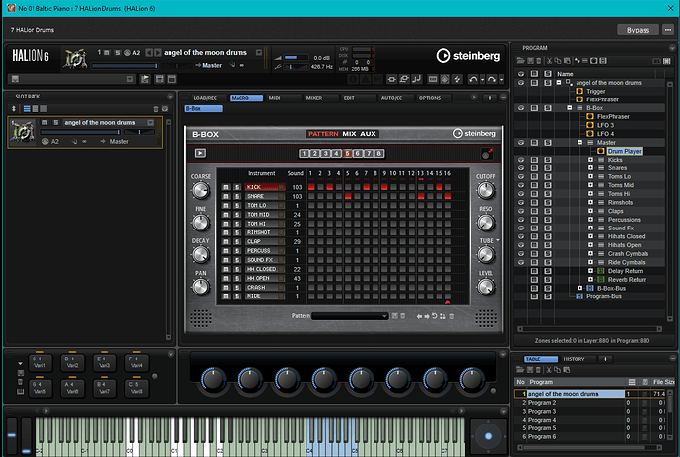Viewport: 680px width, 457px height.
Task: Select the SNARE instrument name in B-Box
Action: pyautogui.click(x=264, y=196)
